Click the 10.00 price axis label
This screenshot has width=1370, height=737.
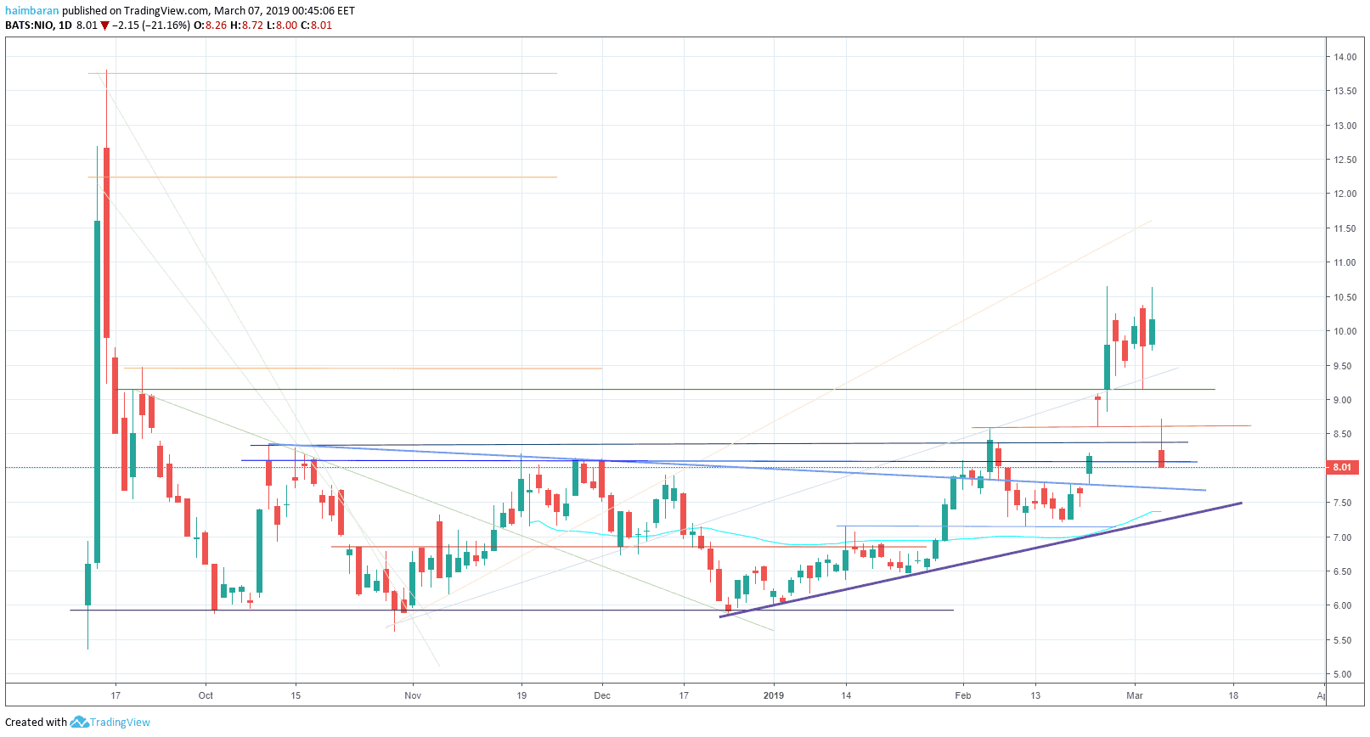pyautogui.click(x=1345, y=331)
